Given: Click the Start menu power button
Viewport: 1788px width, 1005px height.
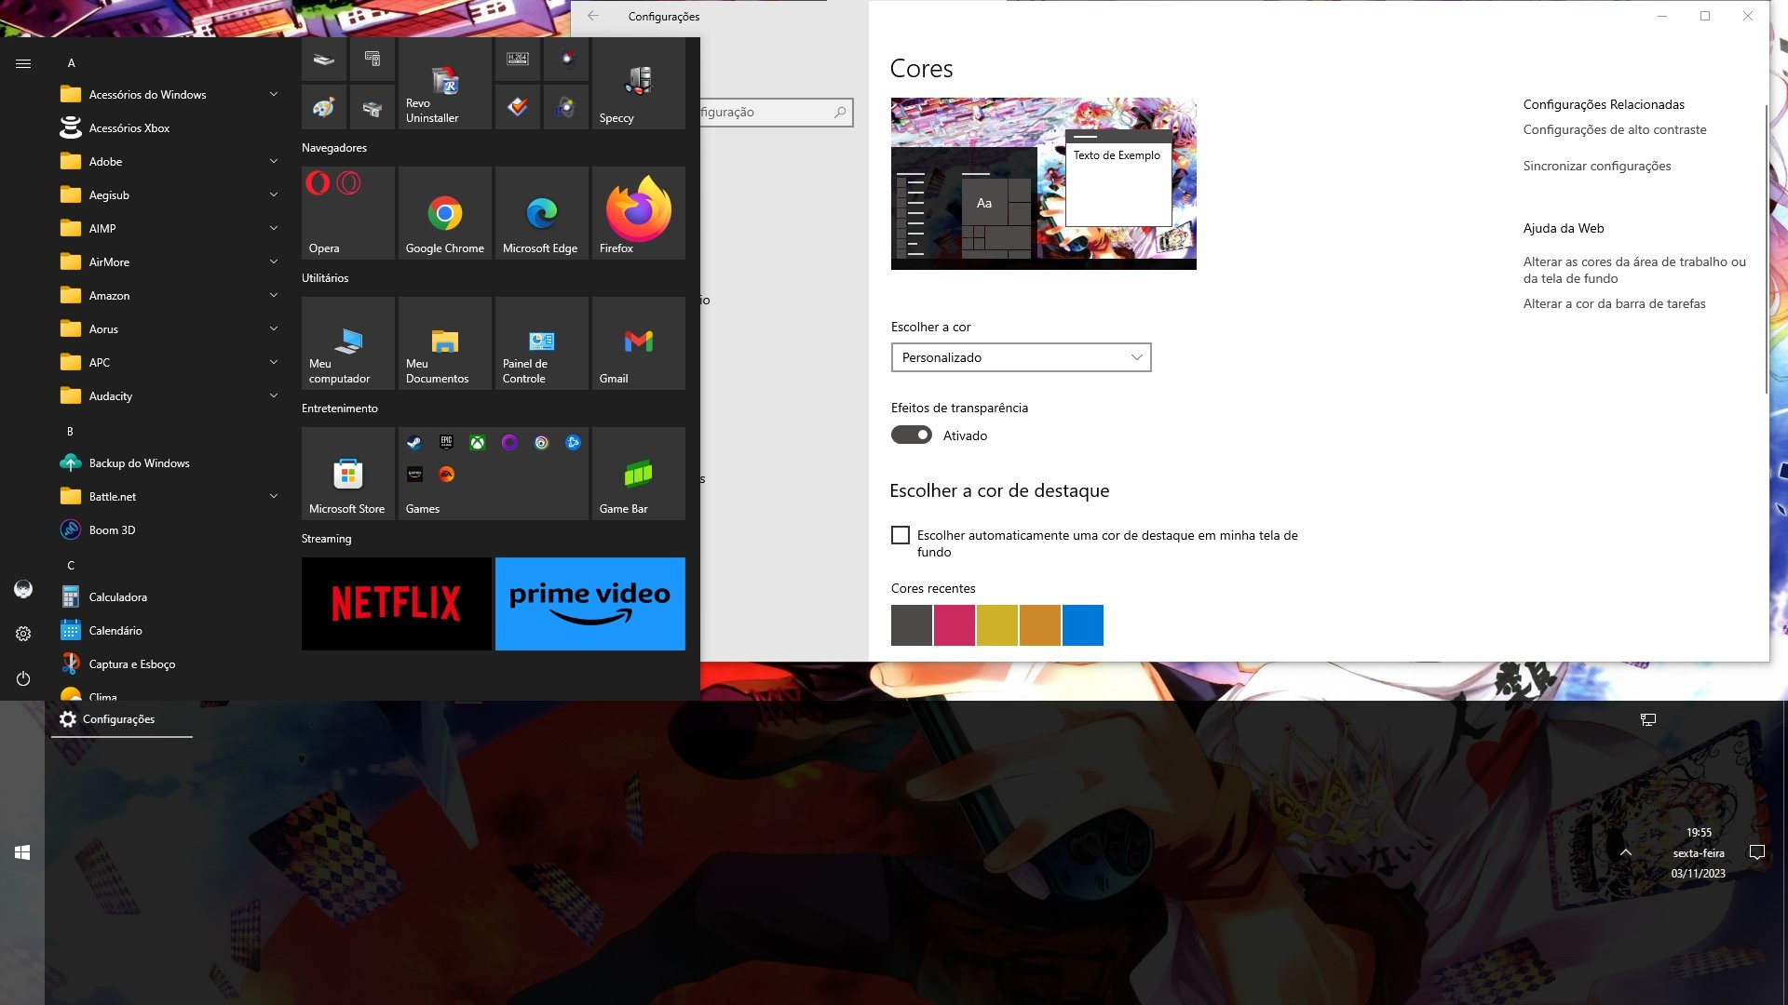Looking at the screenshot, I should pyautogui.click(x=23, y=678).
